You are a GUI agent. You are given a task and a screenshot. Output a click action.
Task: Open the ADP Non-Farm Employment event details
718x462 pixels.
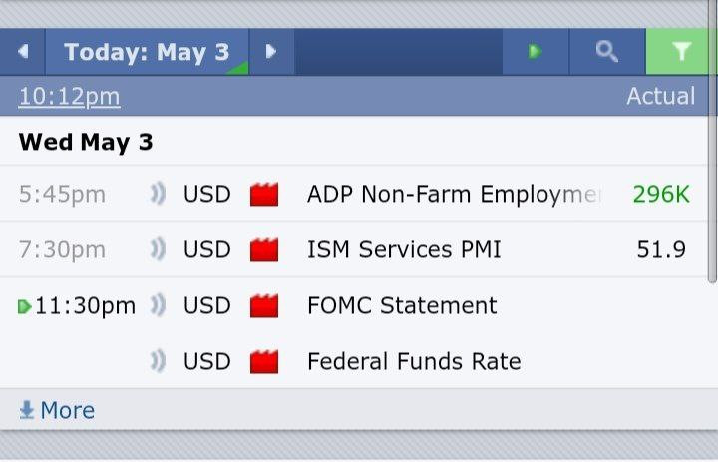pos(453,194)
